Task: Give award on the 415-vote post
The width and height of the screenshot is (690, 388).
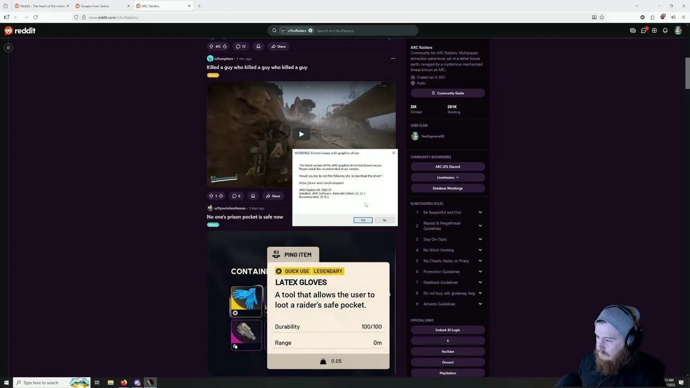Action: pos(258,46)
